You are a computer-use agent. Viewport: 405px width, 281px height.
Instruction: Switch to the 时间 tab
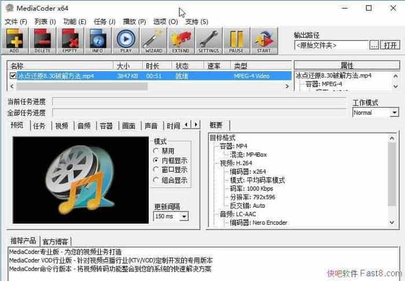[x=173, y=126]
